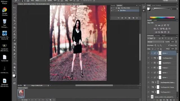Select the Clone Stamp tool
Screen dimensions: 180x101
(14, 34)
